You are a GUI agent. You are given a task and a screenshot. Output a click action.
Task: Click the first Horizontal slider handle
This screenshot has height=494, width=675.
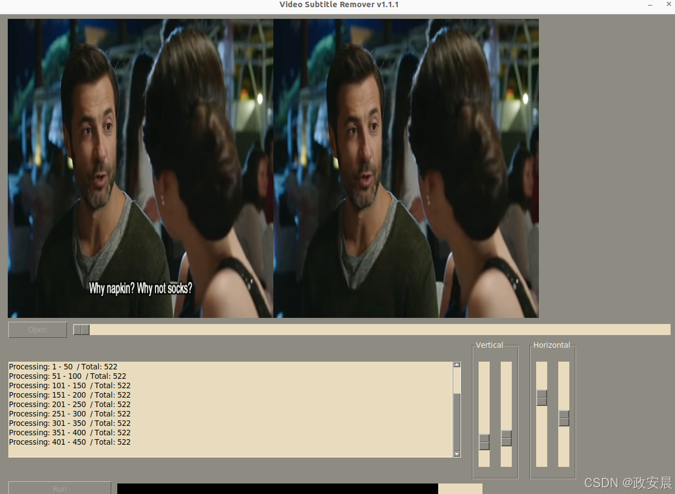(542, 398)
